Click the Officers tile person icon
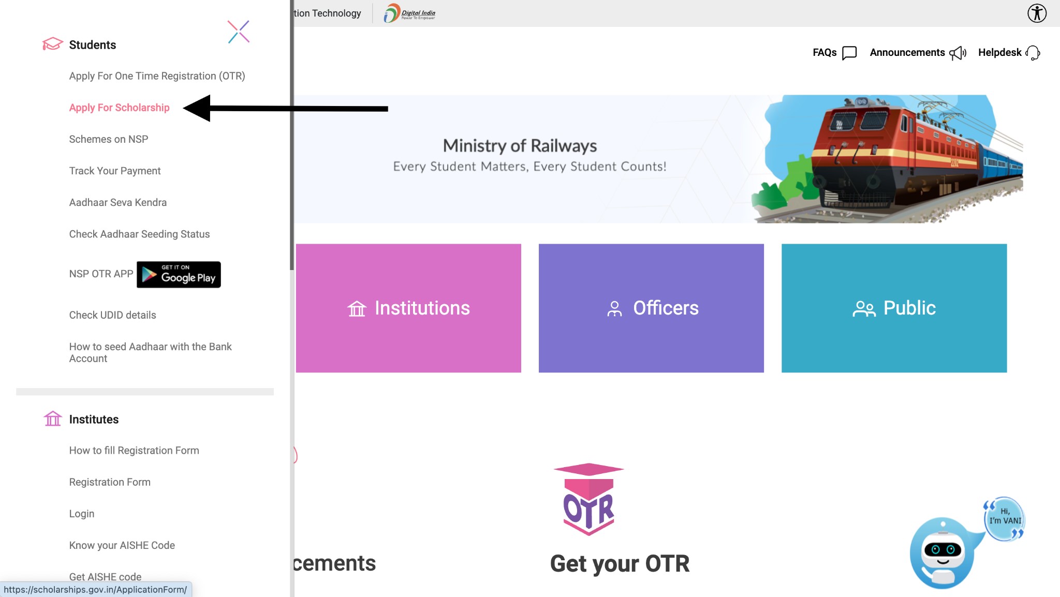Screen dimensions: 1060x597 [614, 309]
